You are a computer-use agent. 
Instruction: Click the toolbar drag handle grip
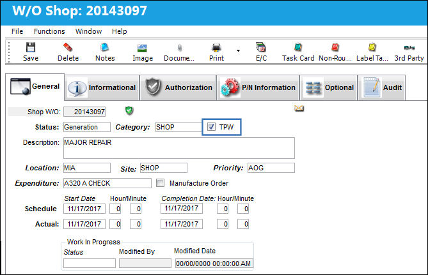tap(9, 52)
